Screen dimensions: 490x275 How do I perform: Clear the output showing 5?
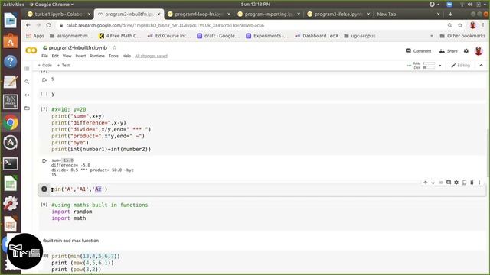tap(44, 80)
